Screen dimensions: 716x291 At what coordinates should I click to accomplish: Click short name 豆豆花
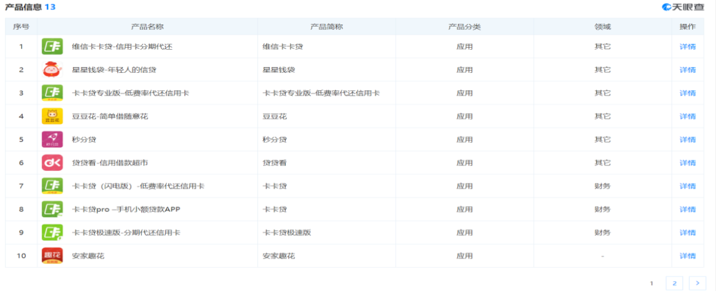pos(274,117)
